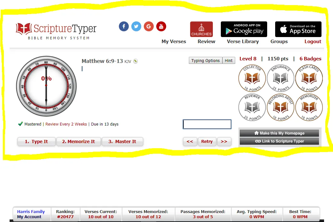Start step 2. Memorize It
Image resolution: width=333 pixels, height=222 pixels.
(79, 142)
